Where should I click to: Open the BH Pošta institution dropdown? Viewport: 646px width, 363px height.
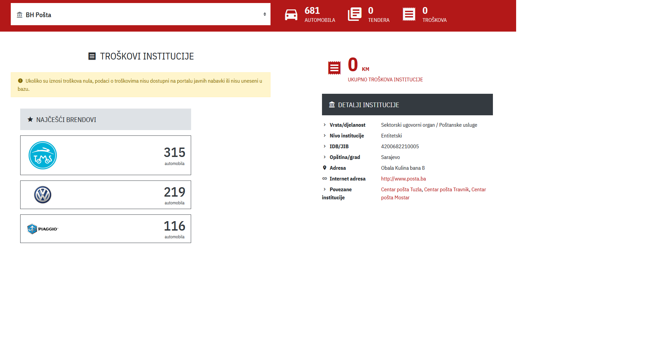(x=140, y=14)
